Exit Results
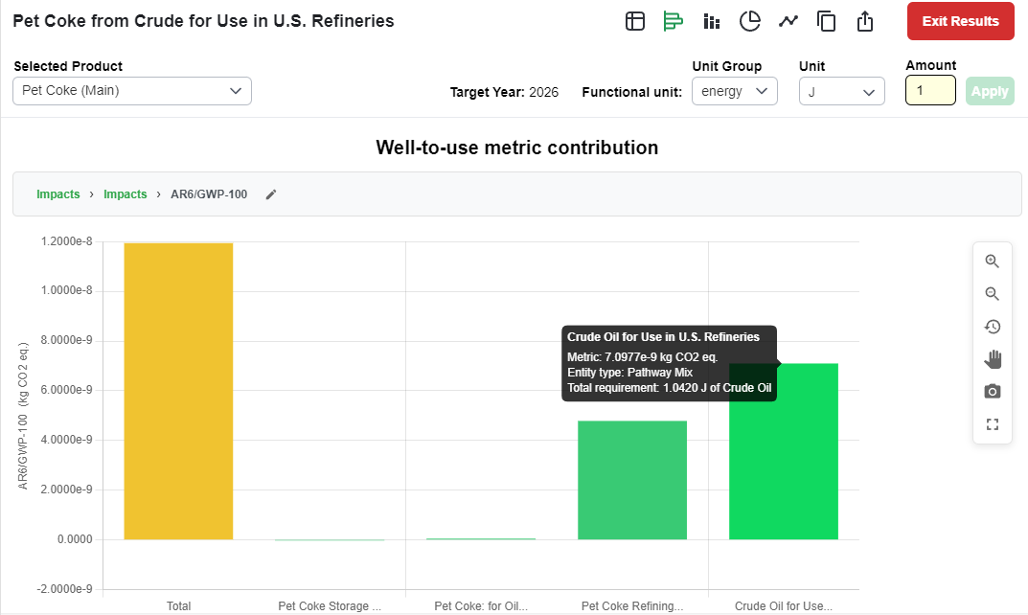This screenshot has width=1028, height=615. (x=961, y=21)
